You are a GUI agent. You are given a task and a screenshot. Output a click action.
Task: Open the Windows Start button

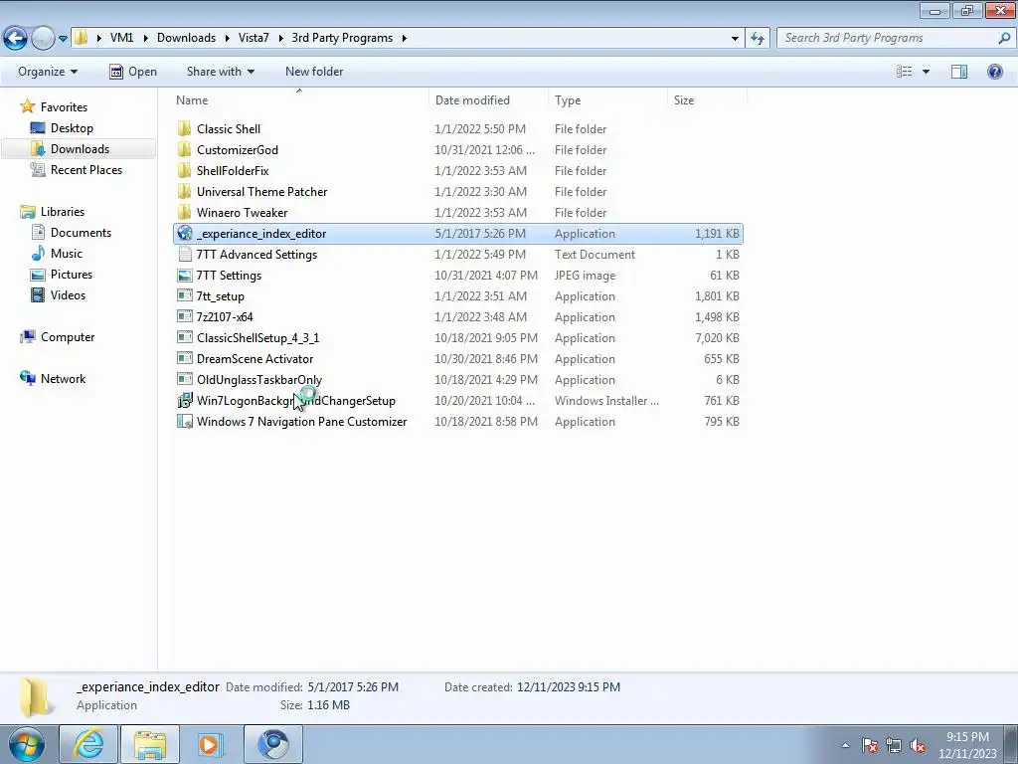click(27, 744)
